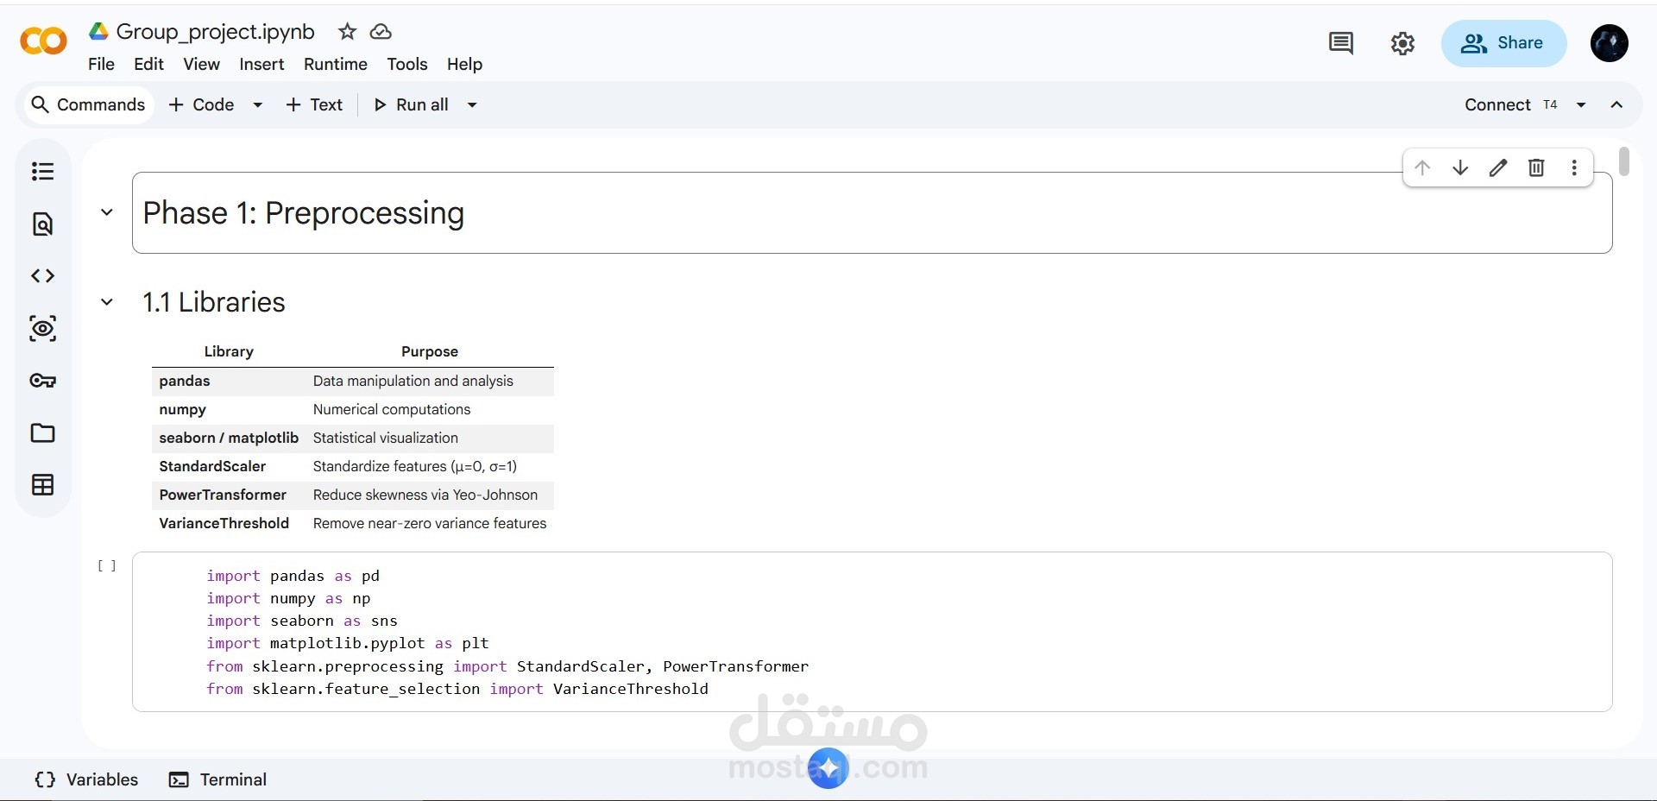Add a new Text cell

pyautogui.click(x=314, y=104)
